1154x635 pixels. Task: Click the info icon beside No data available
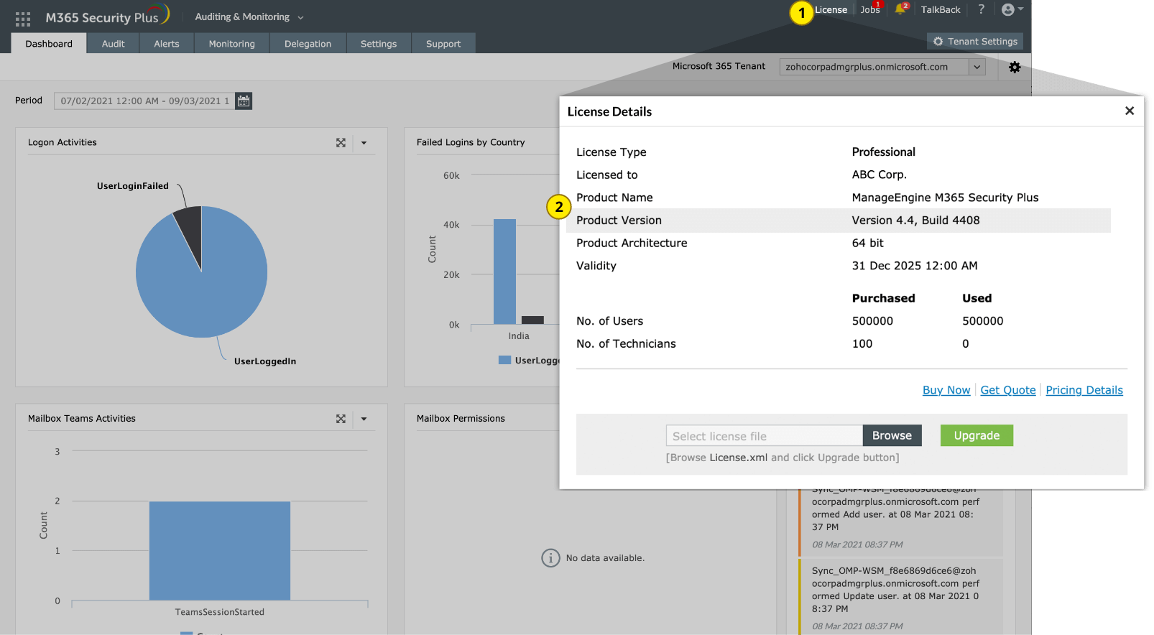click(x=550, y=558)
